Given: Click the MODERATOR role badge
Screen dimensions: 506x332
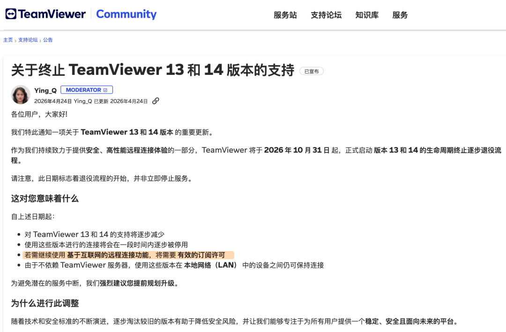Looking at the screenshot, I should [x=87, y=90].
